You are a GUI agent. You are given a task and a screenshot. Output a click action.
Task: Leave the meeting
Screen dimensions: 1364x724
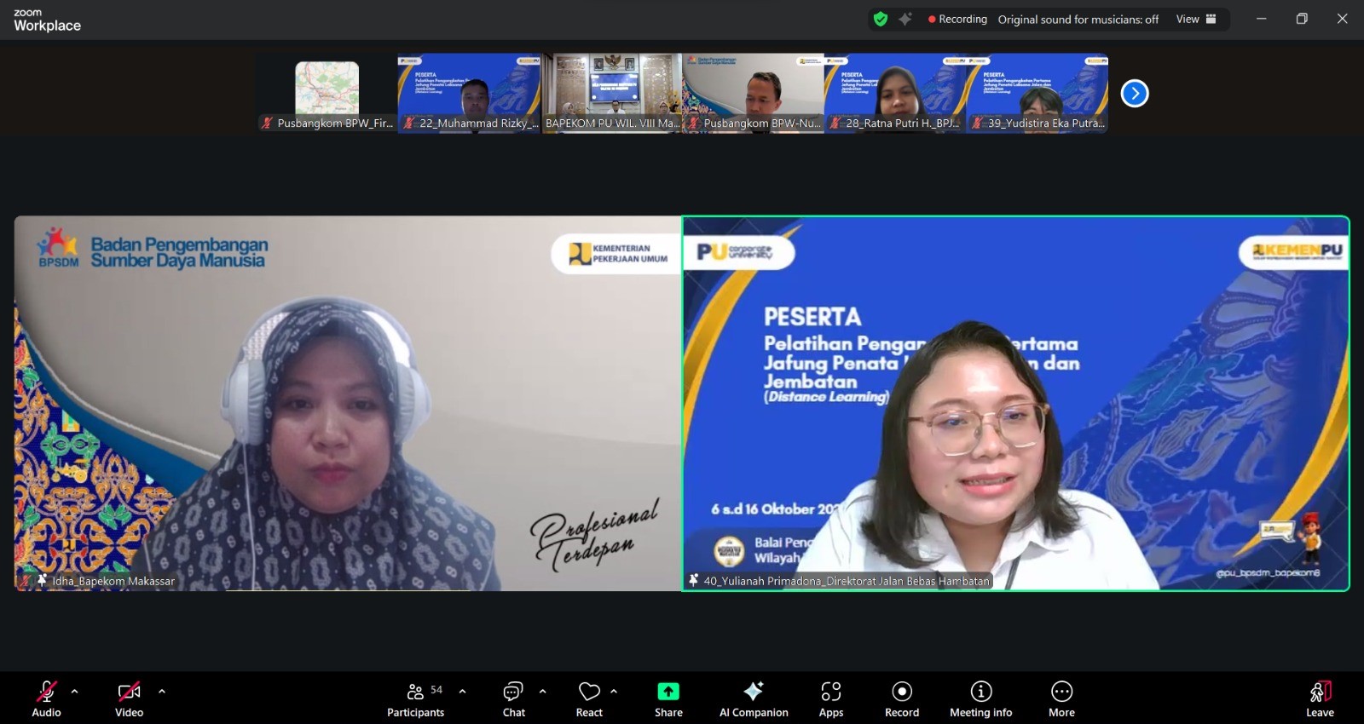(1319, 698)
